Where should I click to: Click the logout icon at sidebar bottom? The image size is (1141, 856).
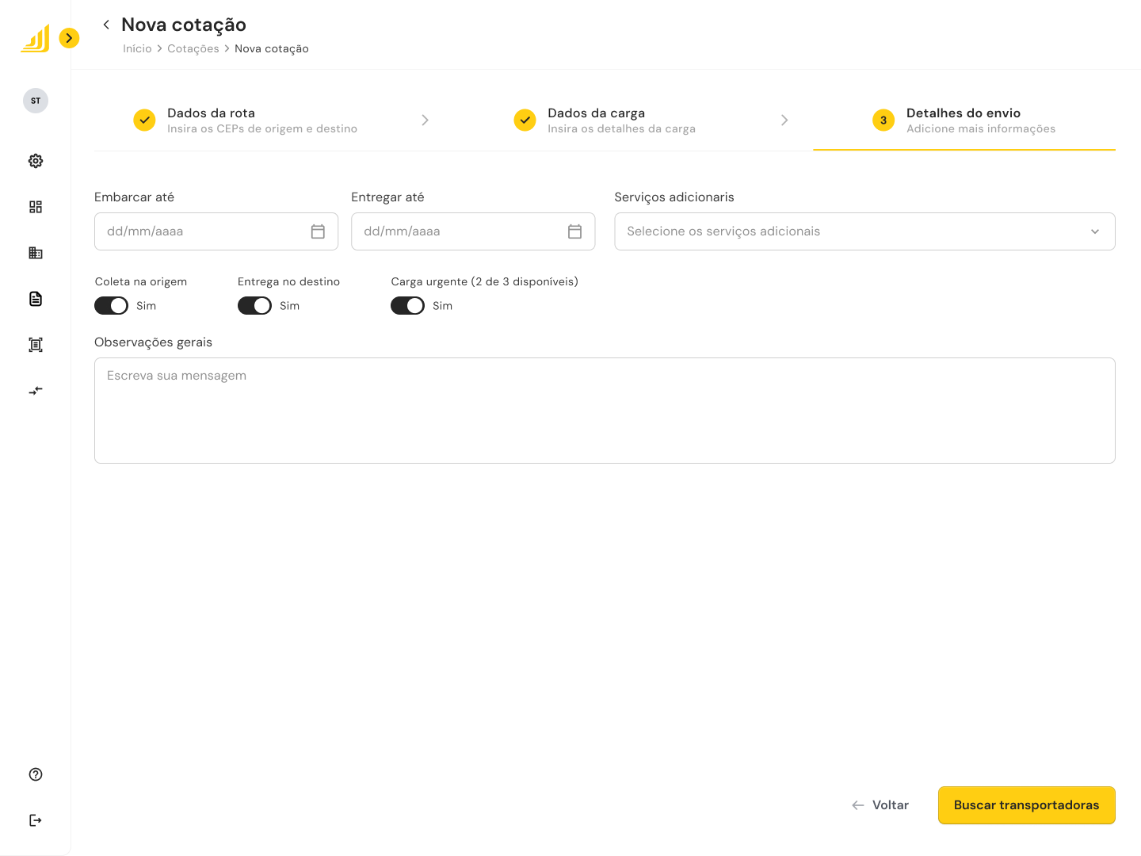[x=36, y=820]
